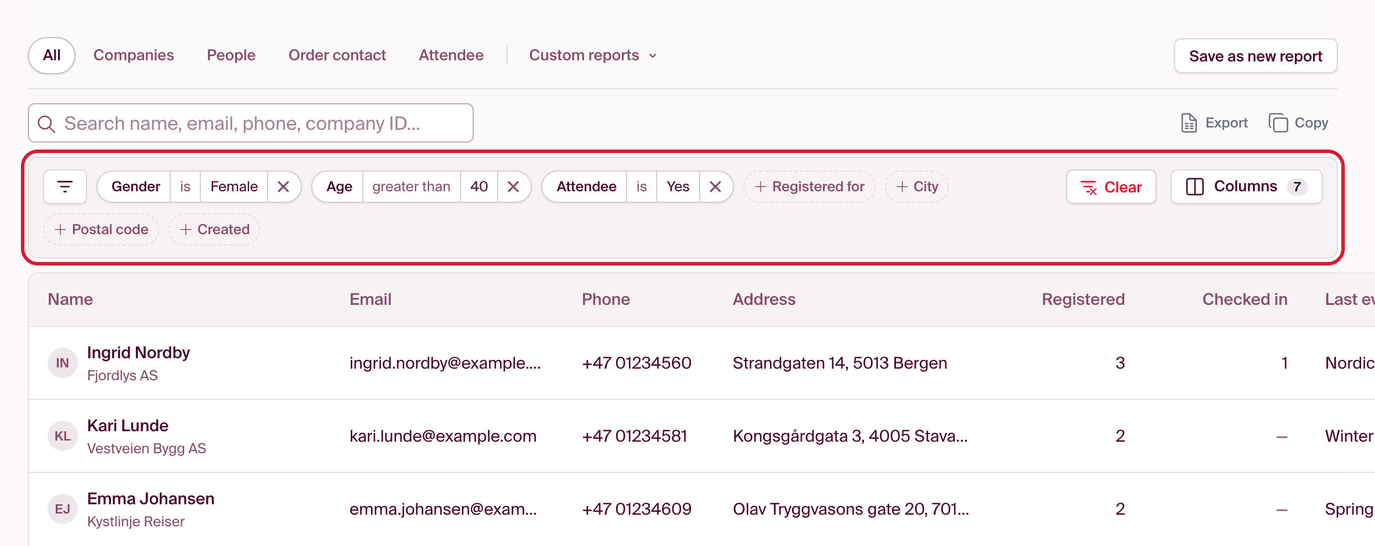Expand the Custom reports dropdown
The width and height of the screenshot is (1375, 546).
[x=593, y=56]
